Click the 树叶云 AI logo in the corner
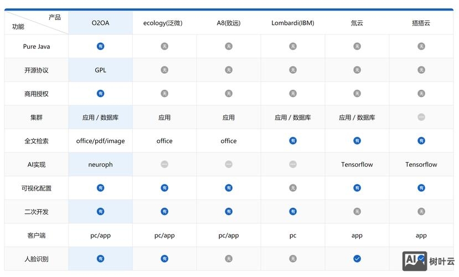 pyautogui.click(x=428, y=261)
